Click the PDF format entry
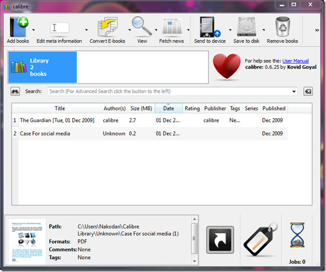 point(83,241)
